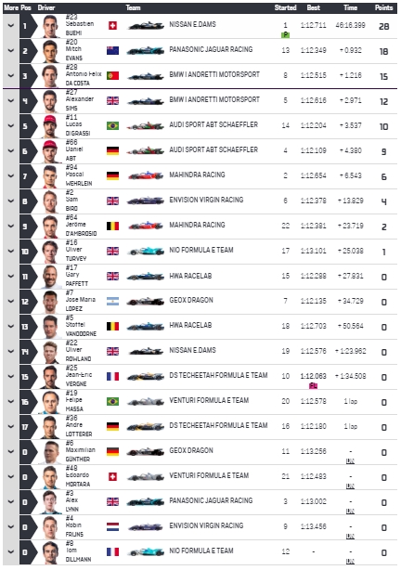This screenshot has height=570, width=401.
Task: Click the New Zealand flag next to Mitch Evans
Action: pos(112,50)
